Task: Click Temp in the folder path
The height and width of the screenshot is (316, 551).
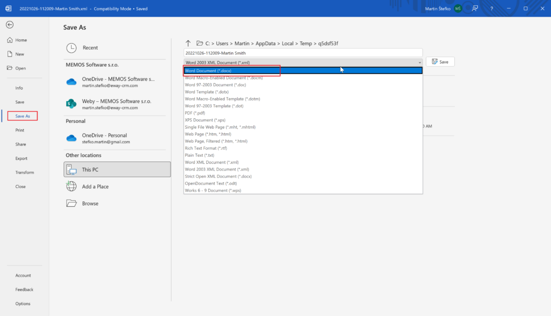Action: [306, 43]
